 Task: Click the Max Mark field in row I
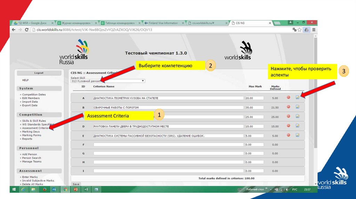(254, 171)
